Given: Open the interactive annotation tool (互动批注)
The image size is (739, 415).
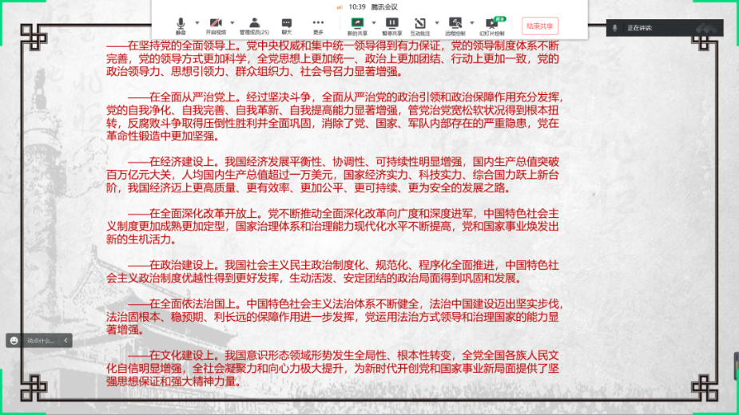Looking at the screenshot, I should 419,24.
